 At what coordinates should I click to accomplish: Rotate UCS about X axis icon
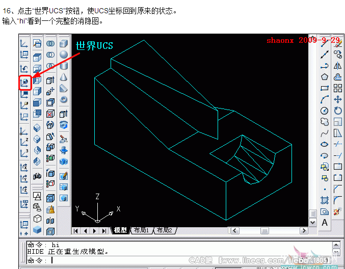pyautogui.click(x=24, y=168)
